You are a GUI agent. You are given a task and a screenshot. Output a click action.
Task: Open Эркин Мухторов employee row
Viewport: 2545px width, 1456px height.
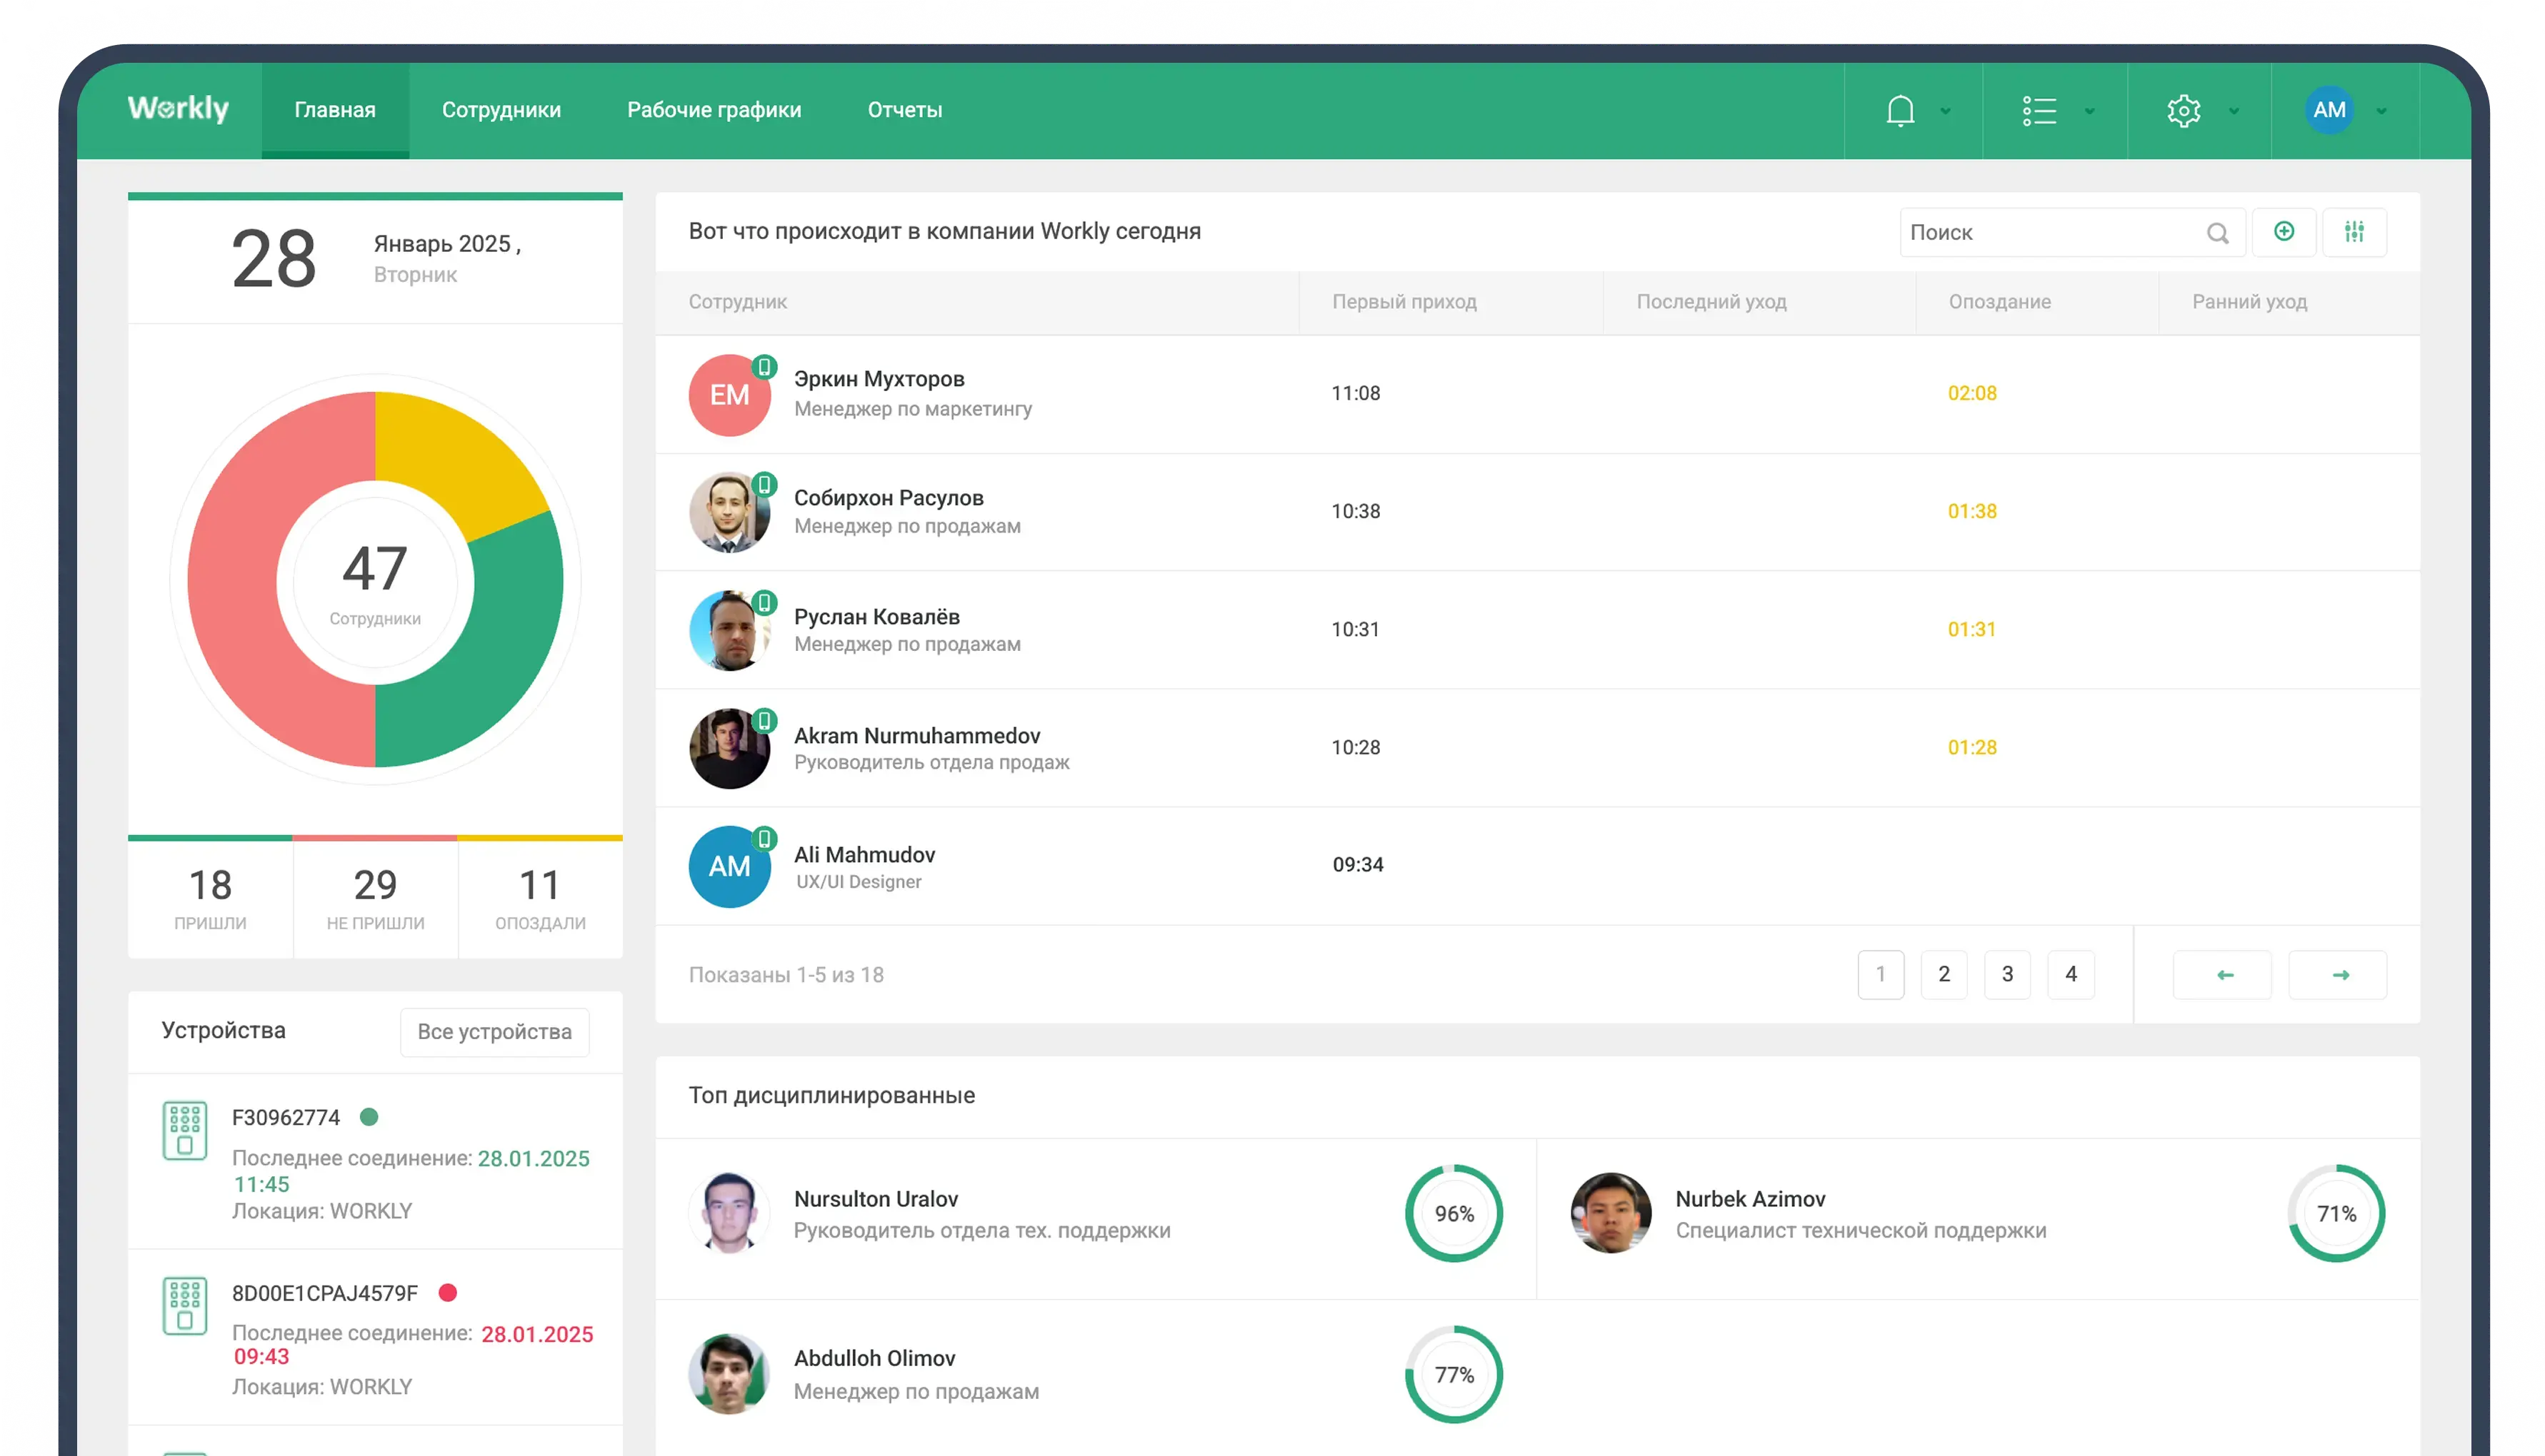(879, 380)
